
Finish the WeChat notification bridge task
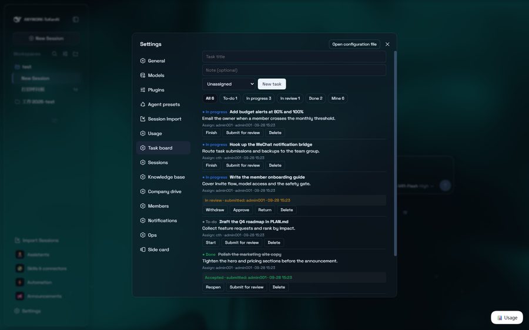[211, 165]
